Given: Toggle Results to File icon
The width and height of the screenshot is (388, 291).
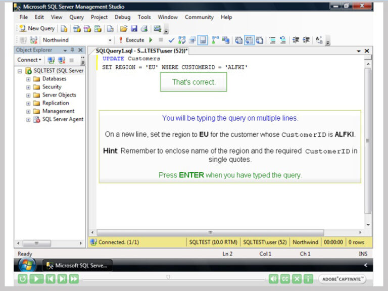Looking at the screenshot, I should 260,40.
